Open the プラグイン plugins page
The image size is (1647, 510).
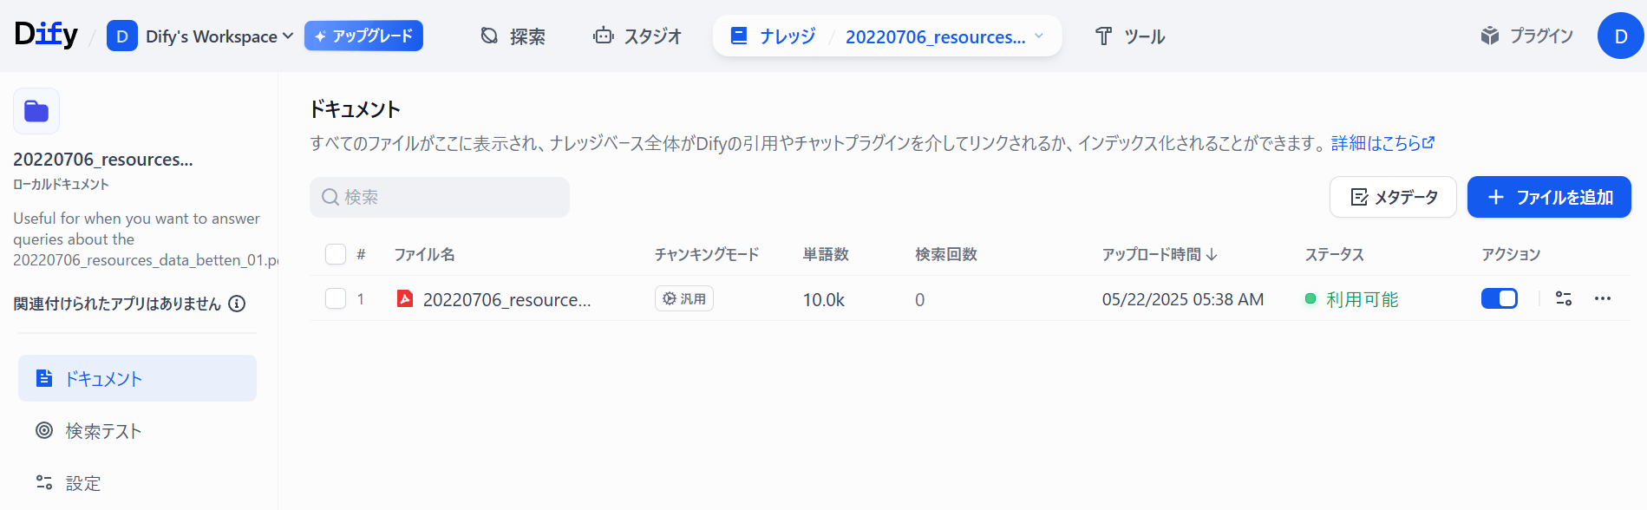1527,36
